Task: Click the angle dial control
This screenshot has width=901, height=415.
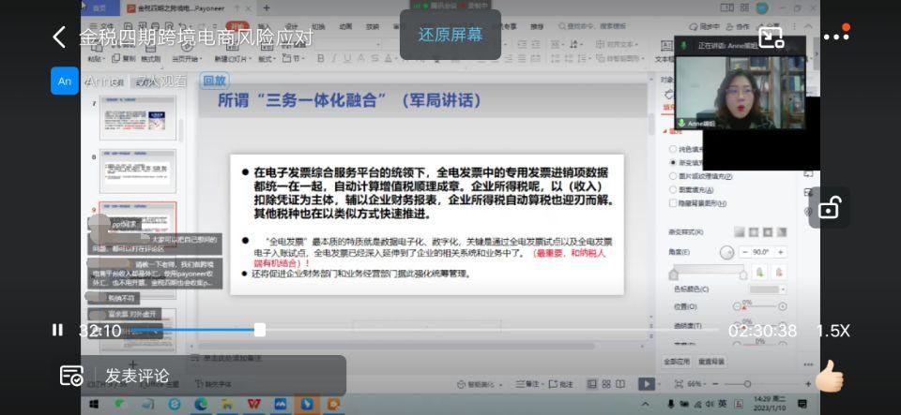Action: tap(726, 252)
